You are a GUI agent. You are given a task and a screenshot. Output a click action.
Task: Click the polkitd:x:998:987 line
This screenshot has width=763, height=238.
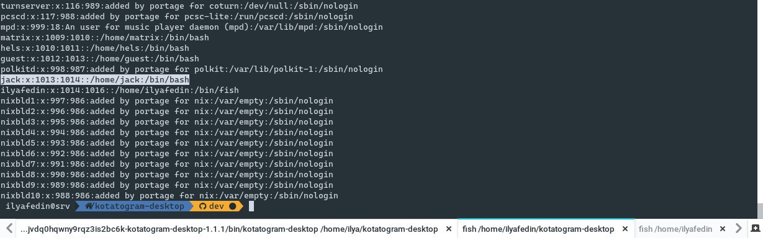tap(191, 69)
